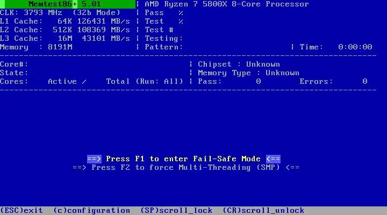Click the Test % label
387x215 pixels.
[164, 21]
